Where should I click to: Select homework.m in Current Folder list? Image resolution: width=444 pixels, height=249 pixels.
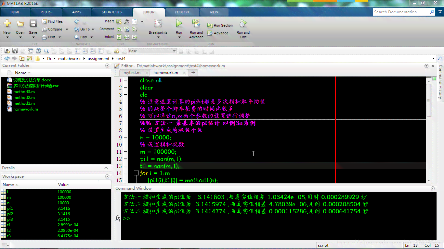pyautogui.click(x=25, y=109)
